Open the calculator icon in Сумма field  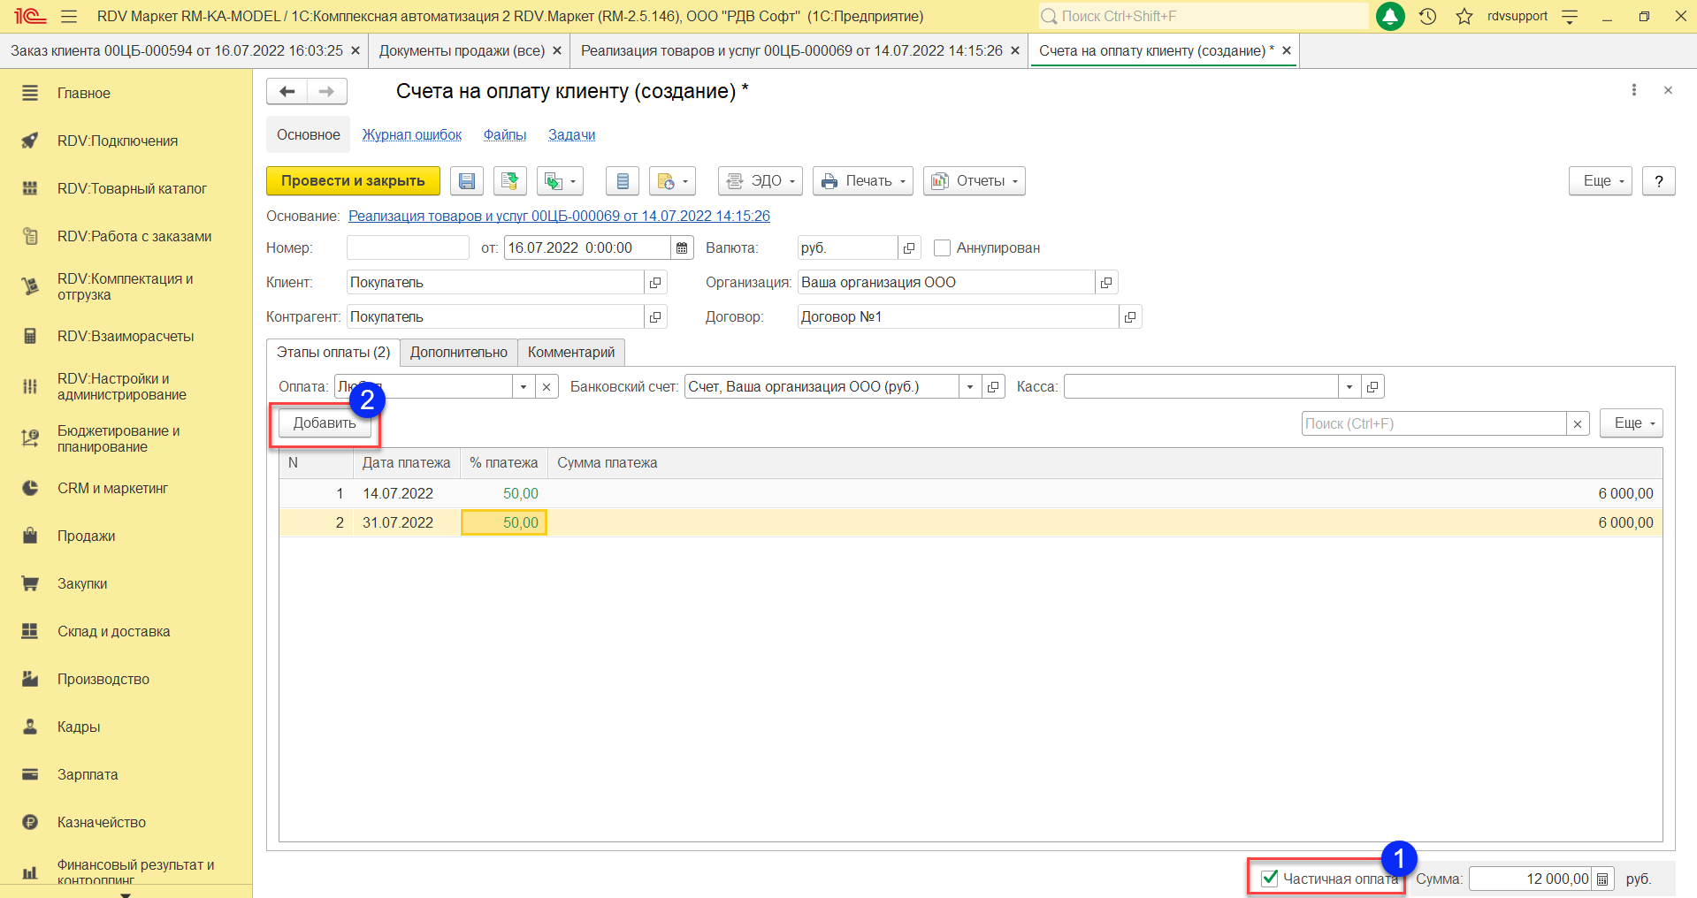tap(1602, 879)
